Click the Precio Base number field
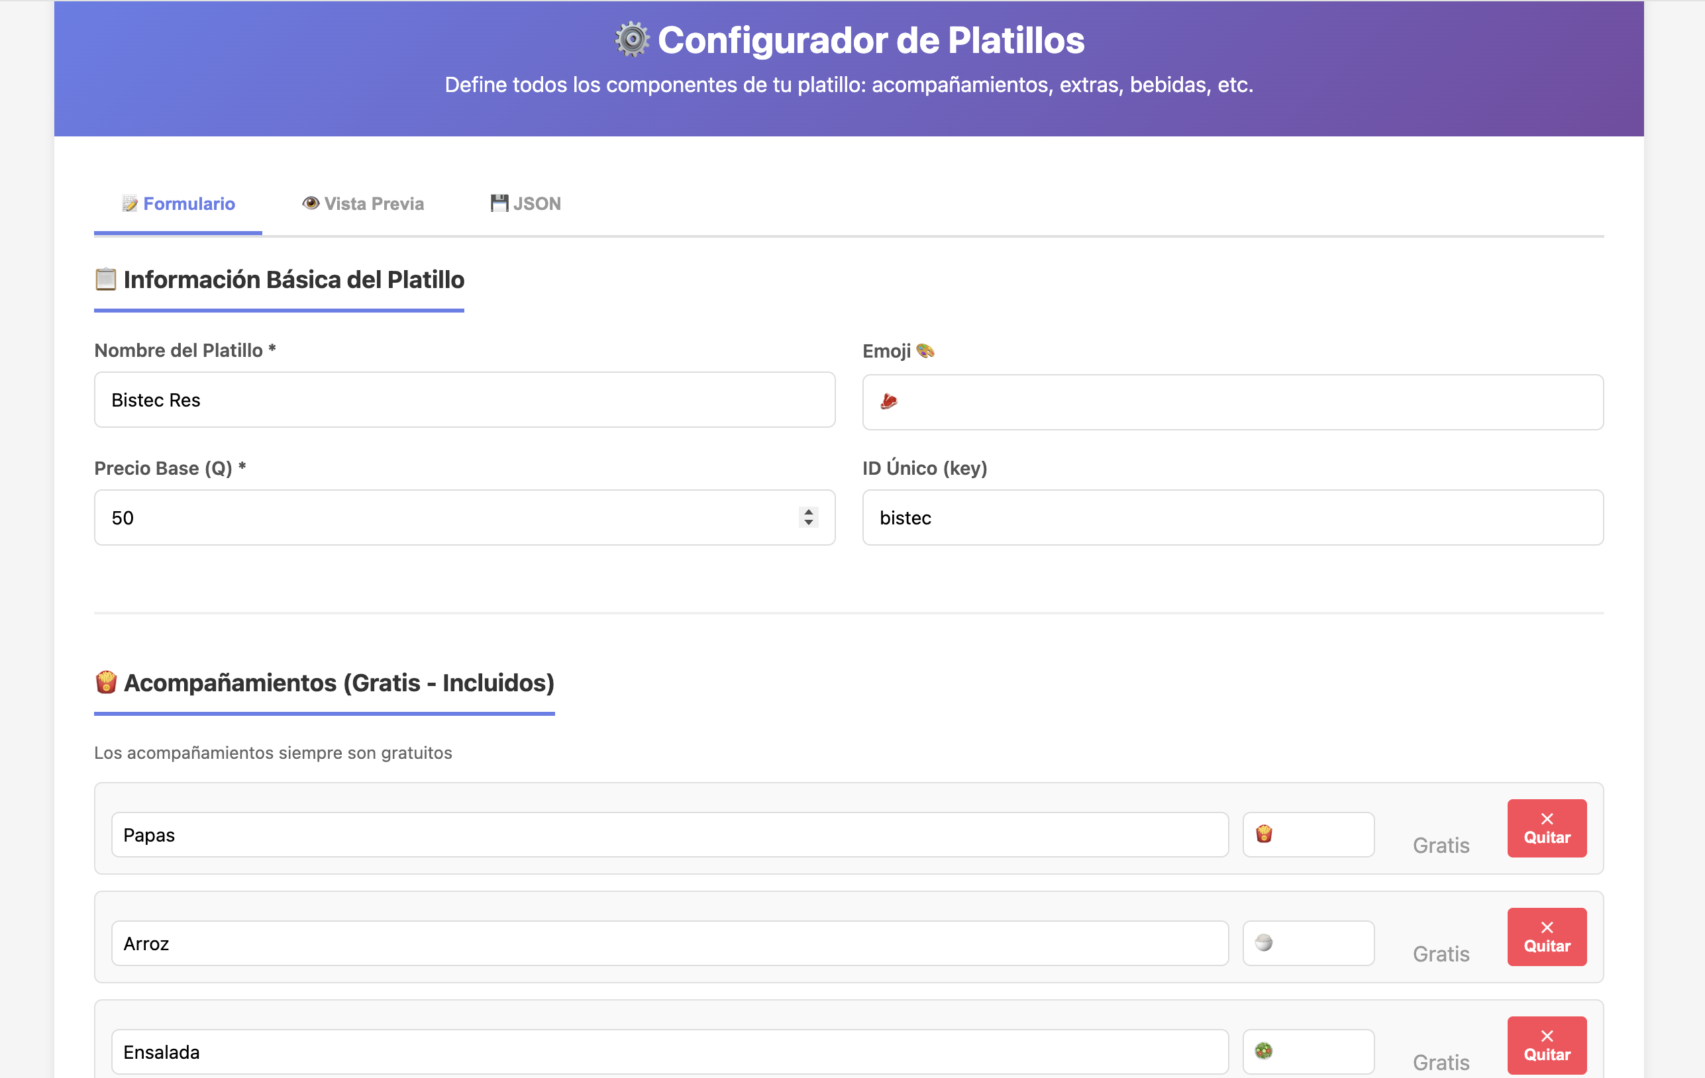Image resolution: width=1705 pixels, height=1078 pixels. tap(464, 517)
